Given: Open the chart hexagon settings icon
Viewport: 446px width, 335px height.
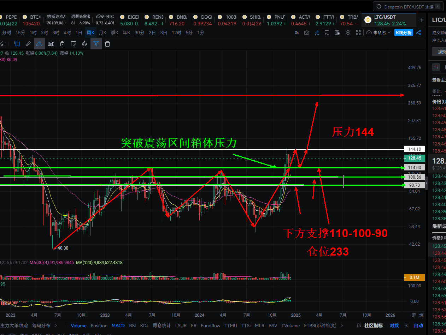Looking at the screenshot, I should point(348,32).
